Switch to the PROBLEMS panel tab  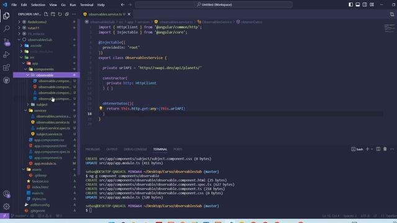click(x=92, y=149)
